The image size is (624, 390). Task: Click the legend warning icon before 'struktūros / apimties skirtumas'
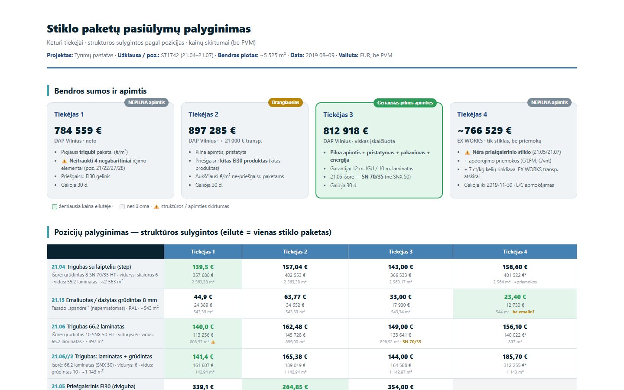(x=156, y=207)
